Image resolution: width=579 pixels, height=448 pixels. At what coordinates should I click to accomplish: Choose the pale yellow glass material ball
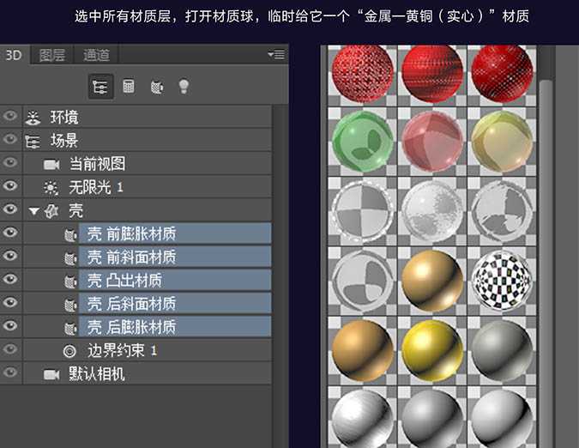click(502, 142)
